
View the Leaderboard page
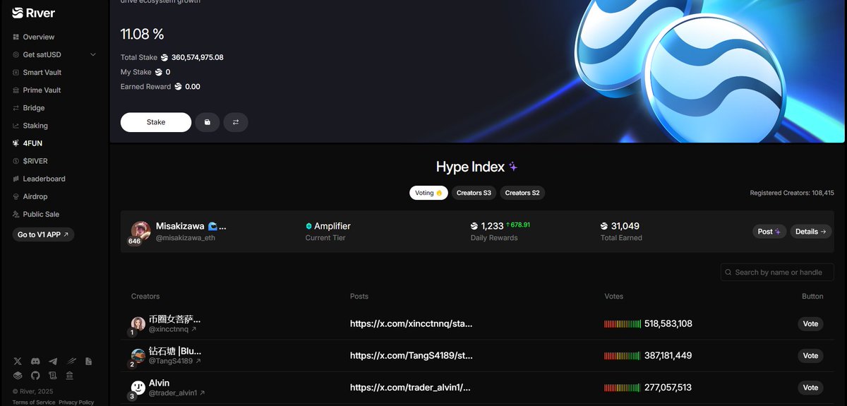[44, 179]
